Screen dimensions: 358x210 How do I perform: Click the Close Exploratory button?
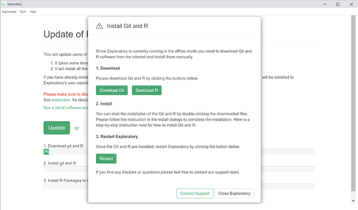[234, 193]
